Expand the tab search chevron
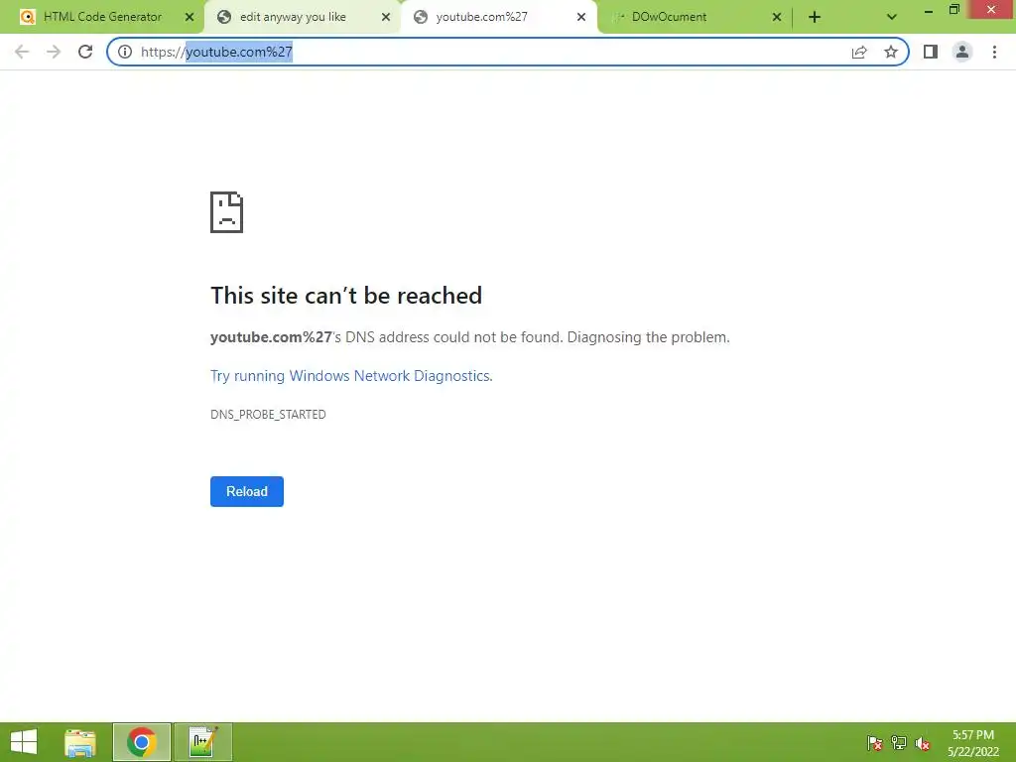Viewport: 1016px width, 762px height. (x=892, y=17)
